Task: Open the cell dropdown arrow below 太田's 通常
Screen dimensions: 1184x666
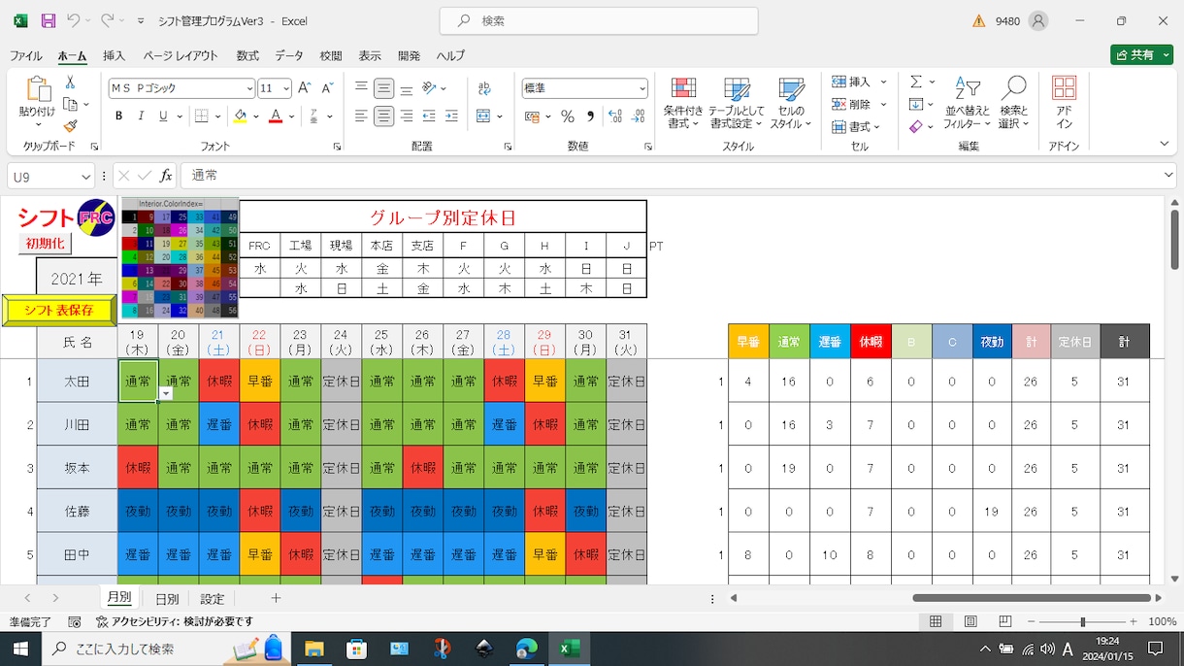Action: 166,393
